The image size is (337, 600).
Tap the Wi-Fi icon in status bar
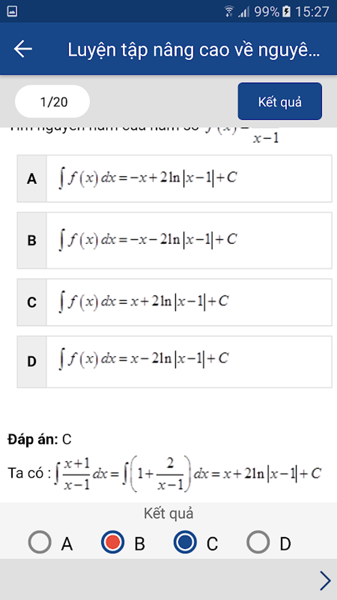pos(229,12)
